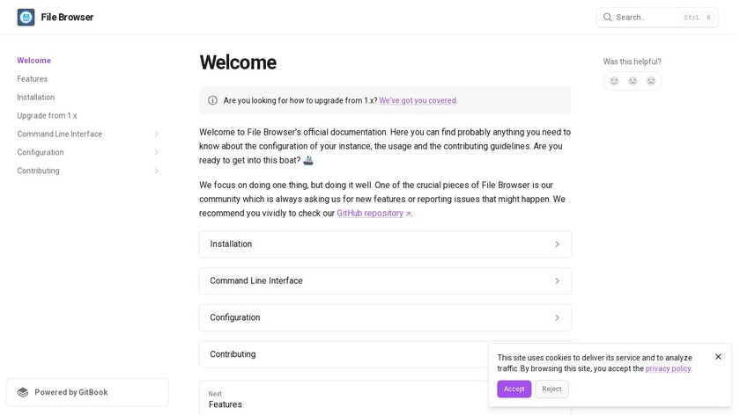This screenshot has width=740, height=415.
Task: Open the Features page in sidebar
Action: pos(33,79)
